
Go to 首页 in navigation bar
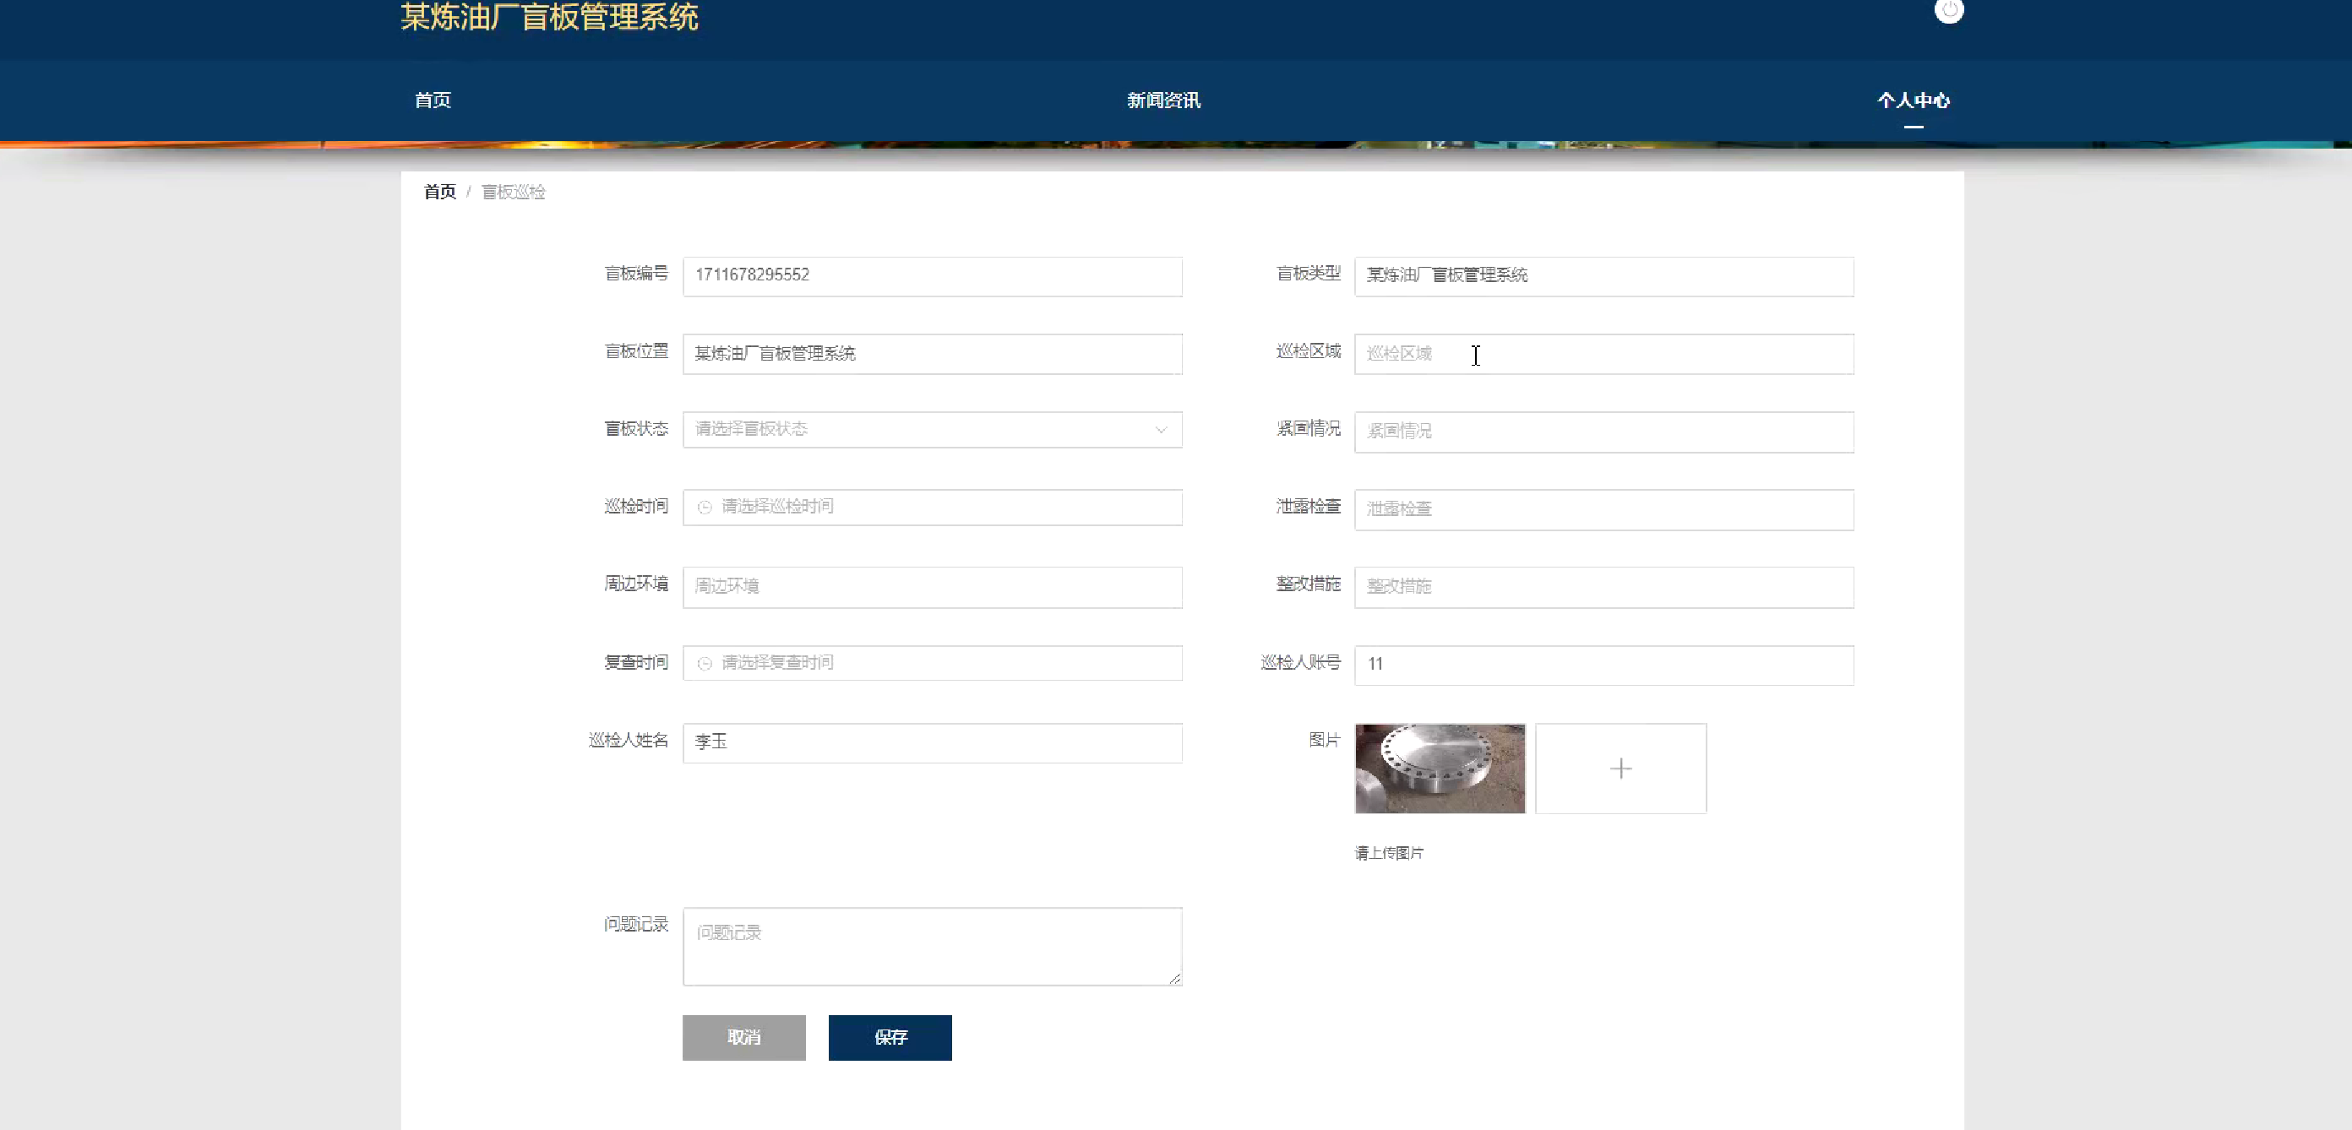[433, 101]
